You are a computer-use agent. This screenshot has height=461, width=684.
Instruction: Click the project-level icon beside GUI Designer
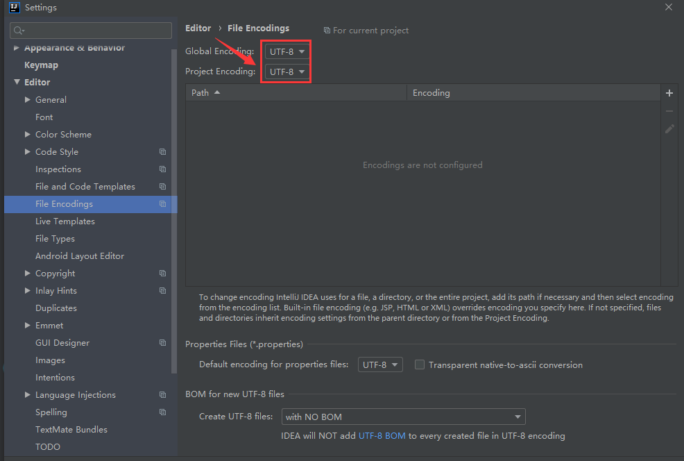tap(163, 343)
